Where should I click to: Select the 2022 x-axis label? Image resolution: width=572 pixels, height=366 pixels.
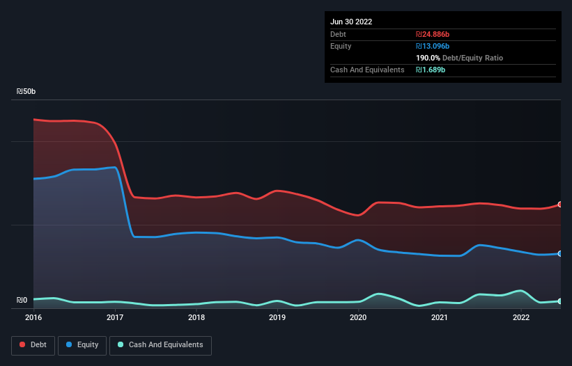pyautogui.click(x=521, y=317)
